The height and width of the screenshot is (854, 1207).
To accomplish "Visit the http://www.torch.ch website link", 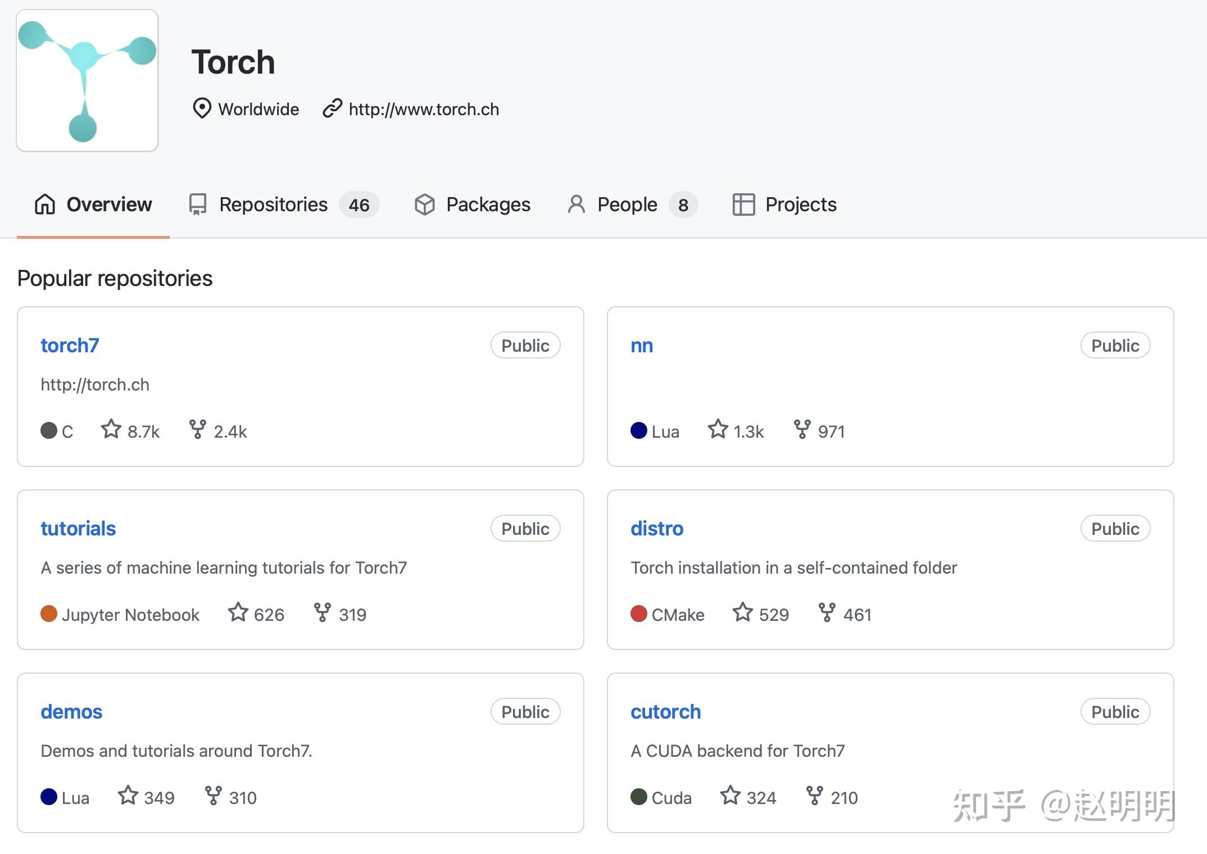I will [424, 109].
